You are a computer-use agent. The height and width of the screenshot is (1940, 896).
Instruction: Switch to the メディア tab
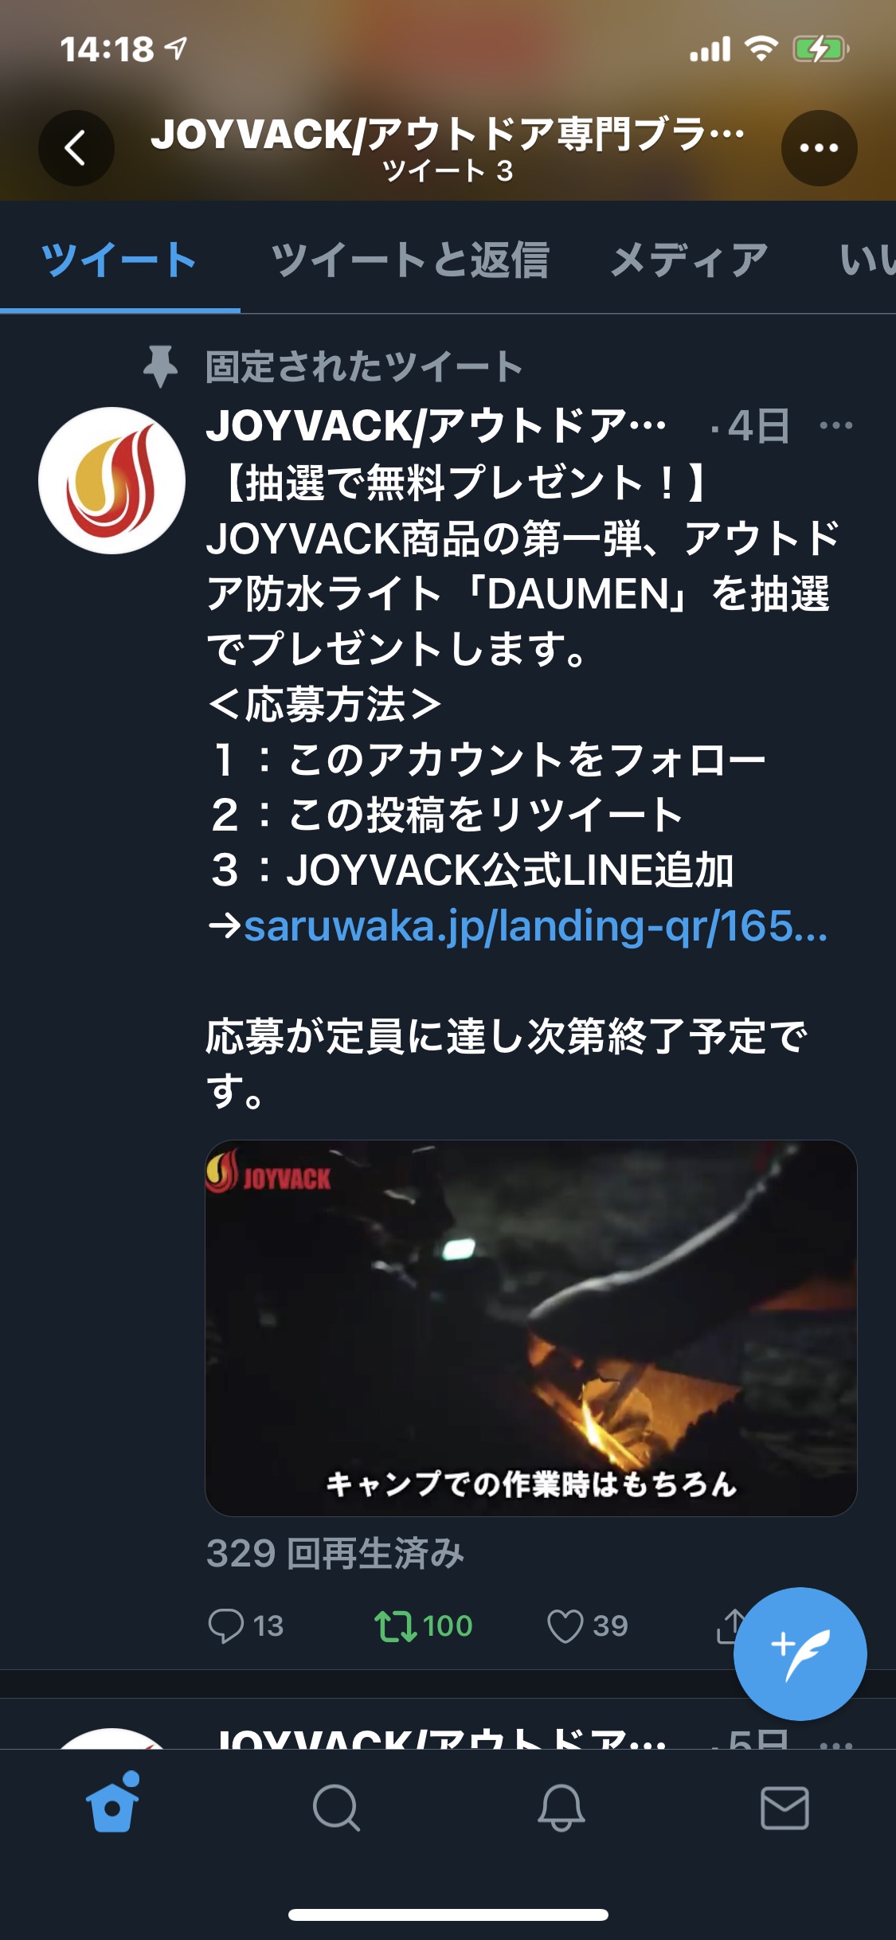coord(690,260)
